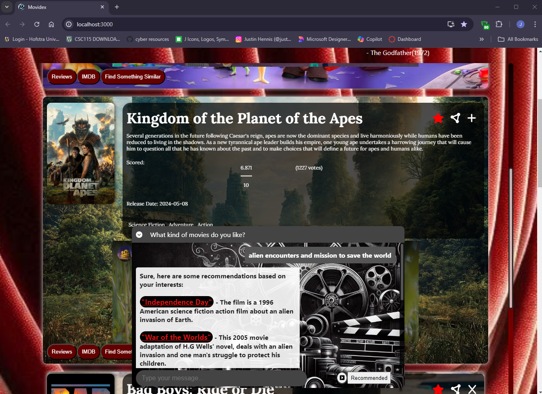Open the J Icons, Logos, Sym bookmark

click(x=203, y=39)
